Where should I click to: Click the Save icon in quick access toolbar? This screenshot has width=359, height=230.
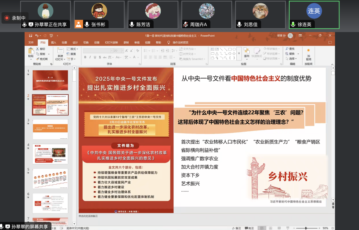[x=31, y=36]
